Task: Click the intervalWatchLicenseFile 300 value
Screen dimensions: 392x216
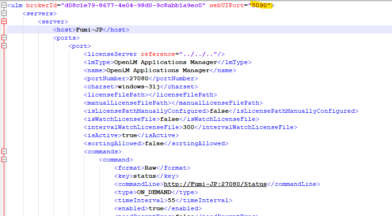Action: 189,127
